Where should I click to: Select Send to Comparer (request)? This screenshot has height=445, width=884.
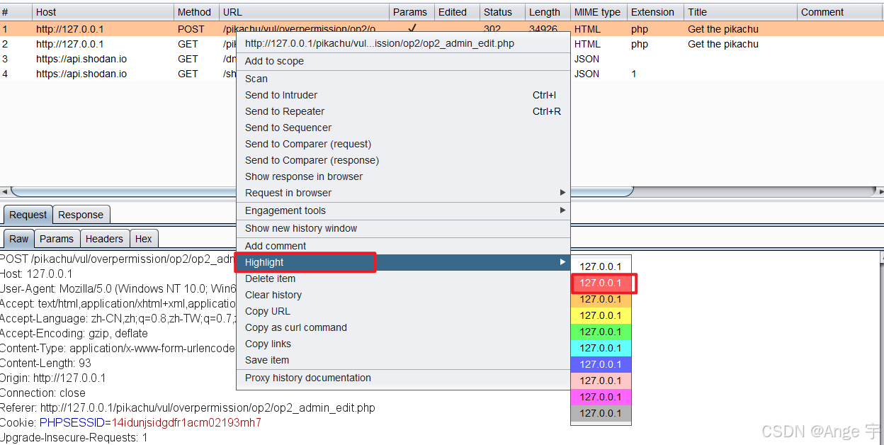(x=403, y=144)
